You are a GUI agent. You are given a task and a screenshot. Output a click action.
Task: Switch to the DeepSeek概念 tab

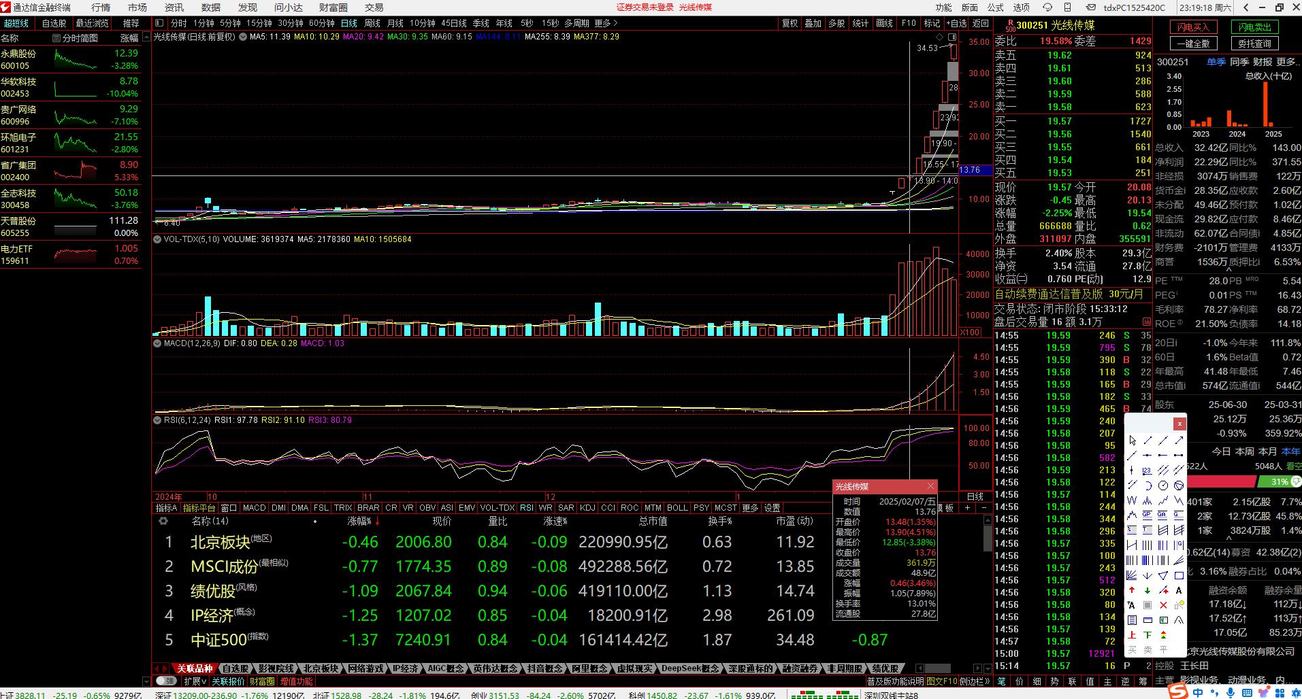pos(690,668)
